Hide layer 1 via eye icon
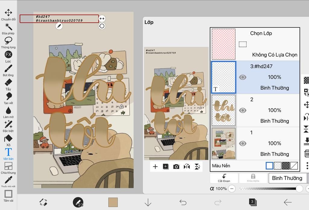The height and width of the screenshot is (210, 309). pyautogui.click(x=243, y=144)
